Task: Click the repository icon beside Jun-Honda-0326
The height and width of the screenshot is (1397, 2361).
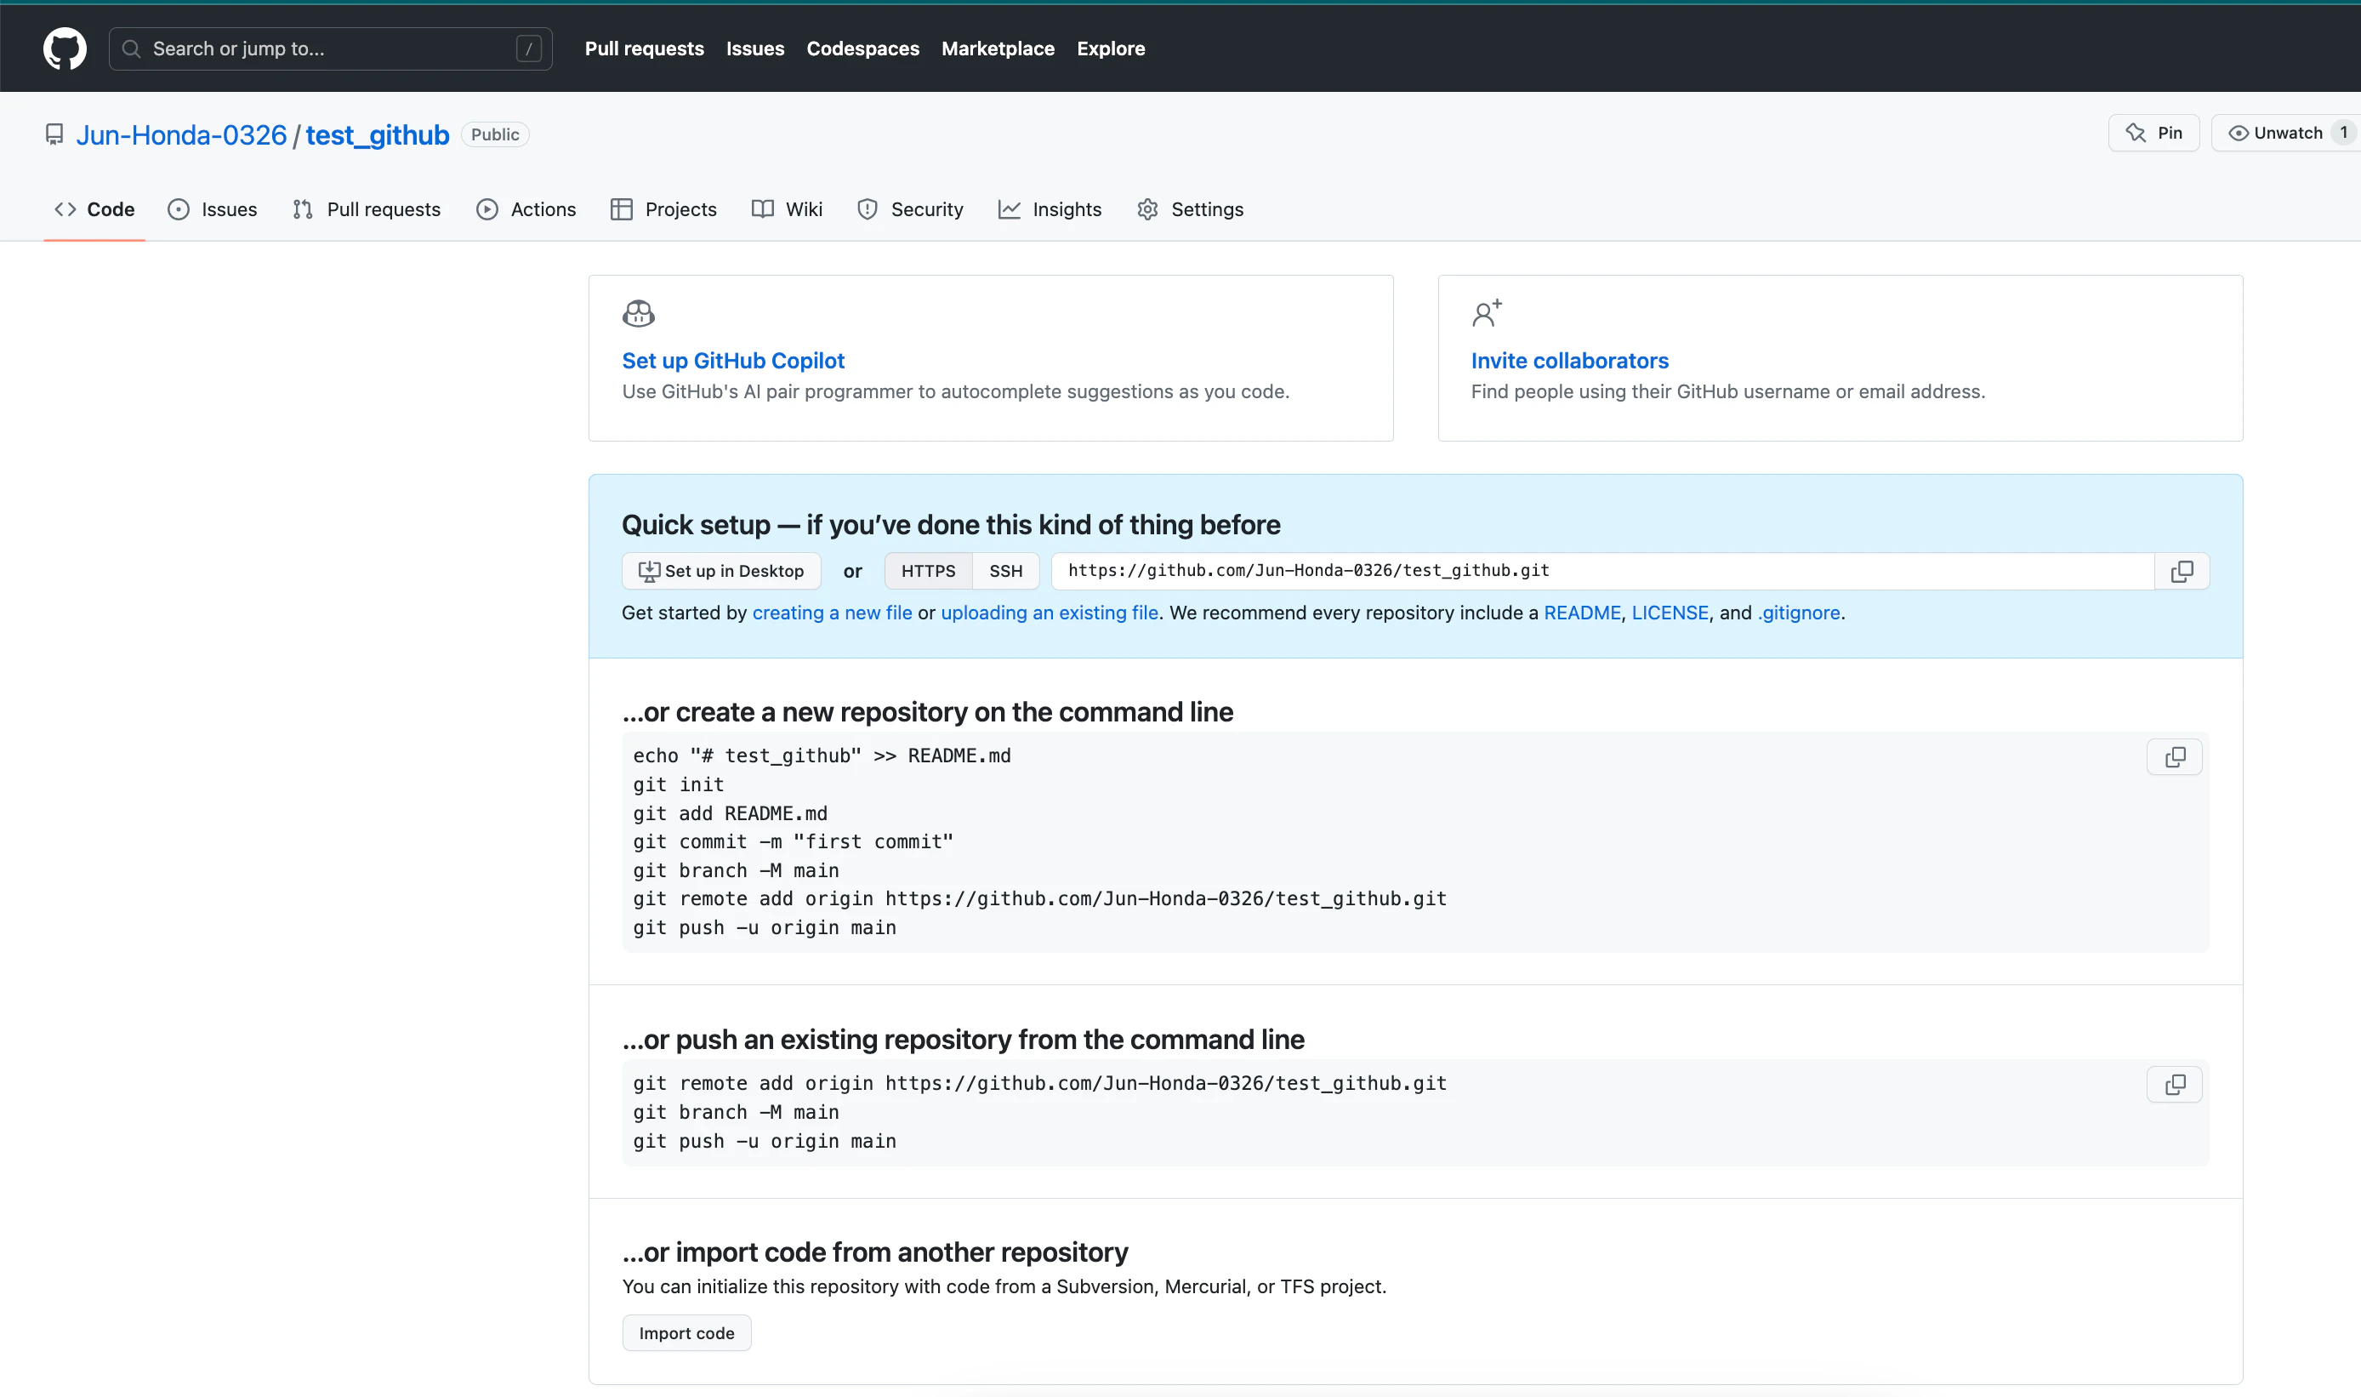Action: pos(54,134)
